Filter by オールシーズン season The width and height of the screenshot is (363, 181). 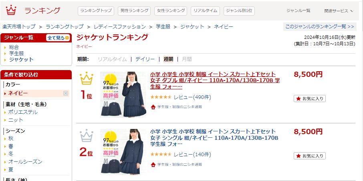click(25, 162)
